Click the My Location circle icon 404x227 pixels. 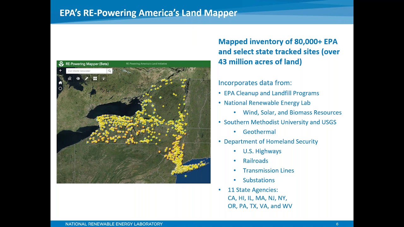[x=60, y=89]
